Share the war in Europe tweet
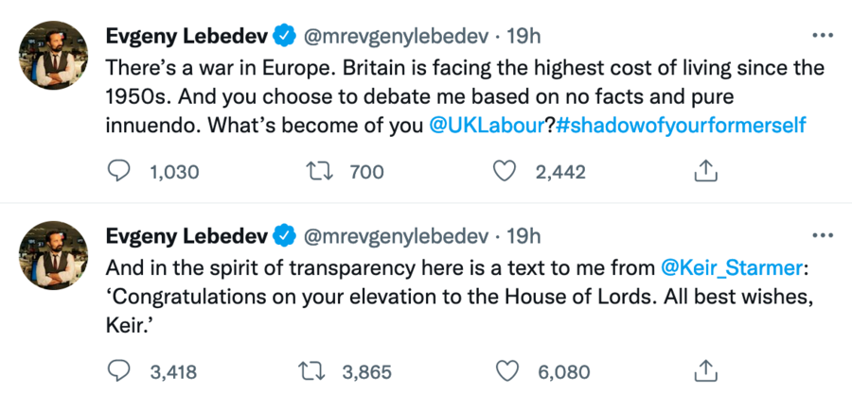The height and width of the screenshot is (393, 852). pyautogui.click(x=704, y=171)
